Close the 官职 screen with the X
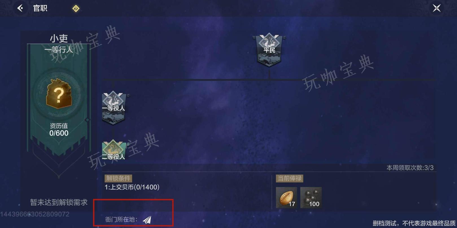The height and width of the screenshot is (228, 457). tap(436, 8)
